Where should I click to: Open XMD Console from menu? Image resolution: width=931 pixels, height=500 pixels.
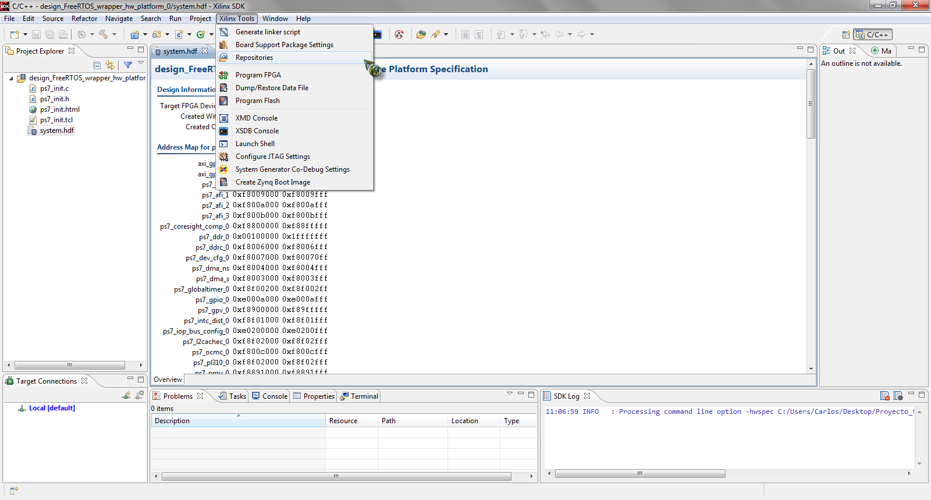coord(294,118)
